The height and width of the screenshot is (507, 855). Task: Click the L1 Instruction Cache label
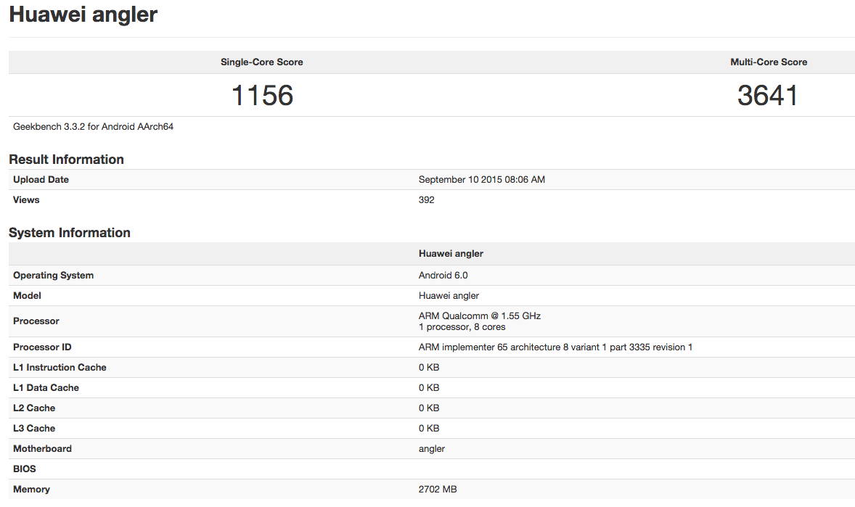pyautogui.click(x=60, y=368)
